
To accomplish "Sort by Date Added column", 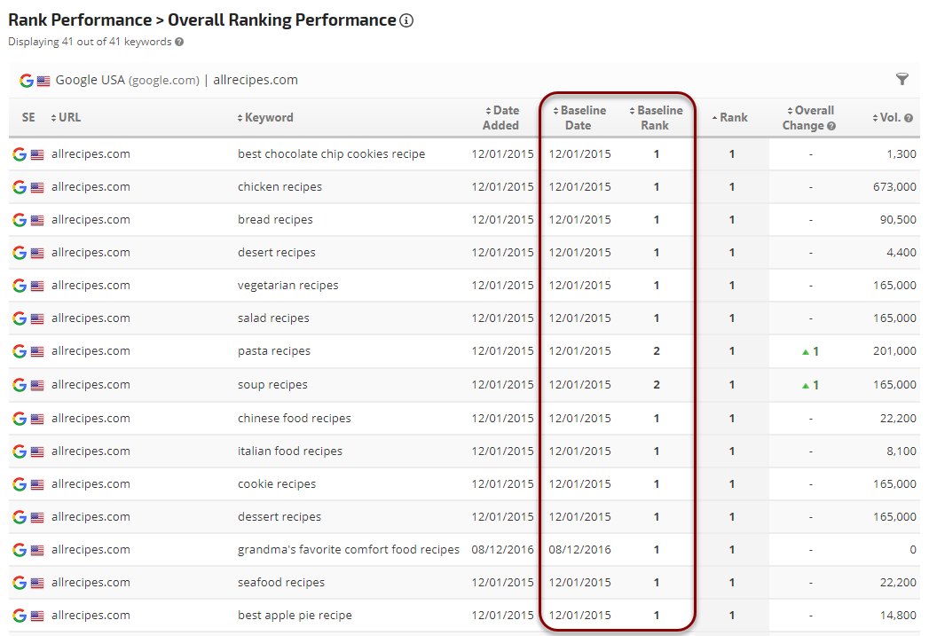I will 502,118.
